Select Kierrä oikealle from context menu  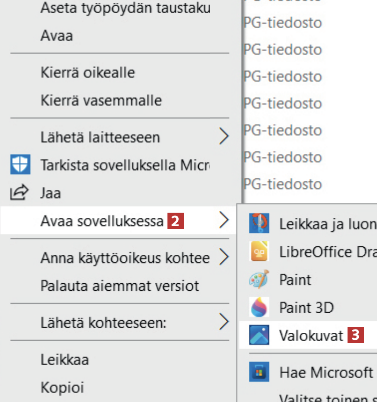(x=87, y=72)
